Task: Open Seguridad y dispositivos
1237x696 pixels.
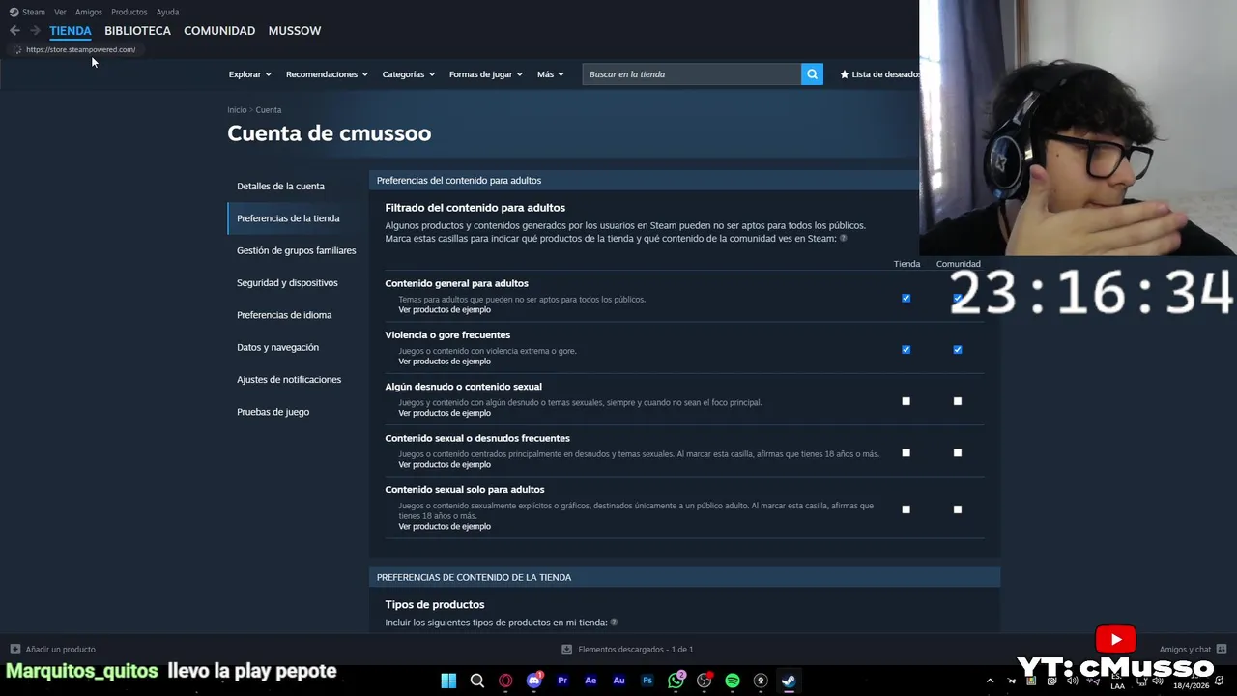Action: tap(287, 282)
